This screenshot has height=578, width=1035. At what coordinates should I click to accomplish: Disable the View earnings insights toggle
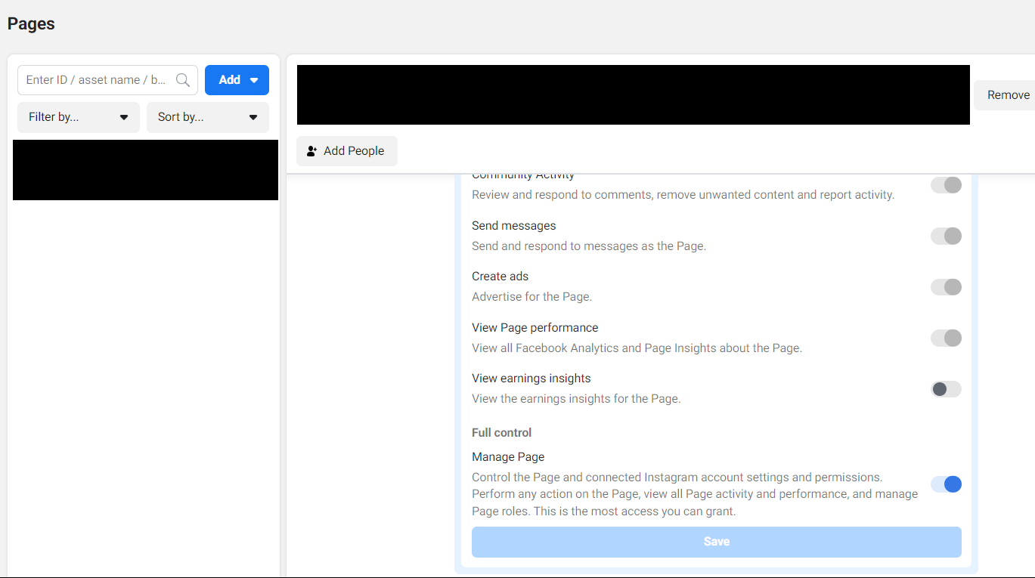pyautogui.click(x=946, y=388)
